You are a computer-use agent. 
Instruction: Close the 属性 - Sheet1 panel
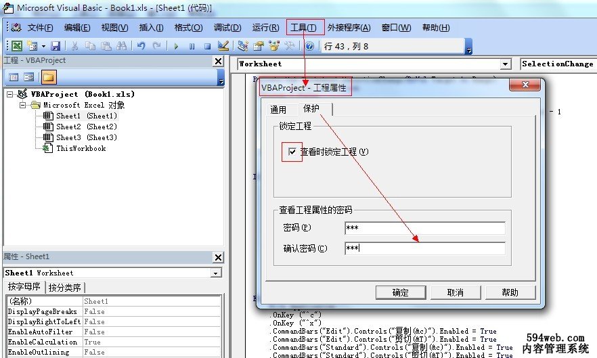pos(218,257)
